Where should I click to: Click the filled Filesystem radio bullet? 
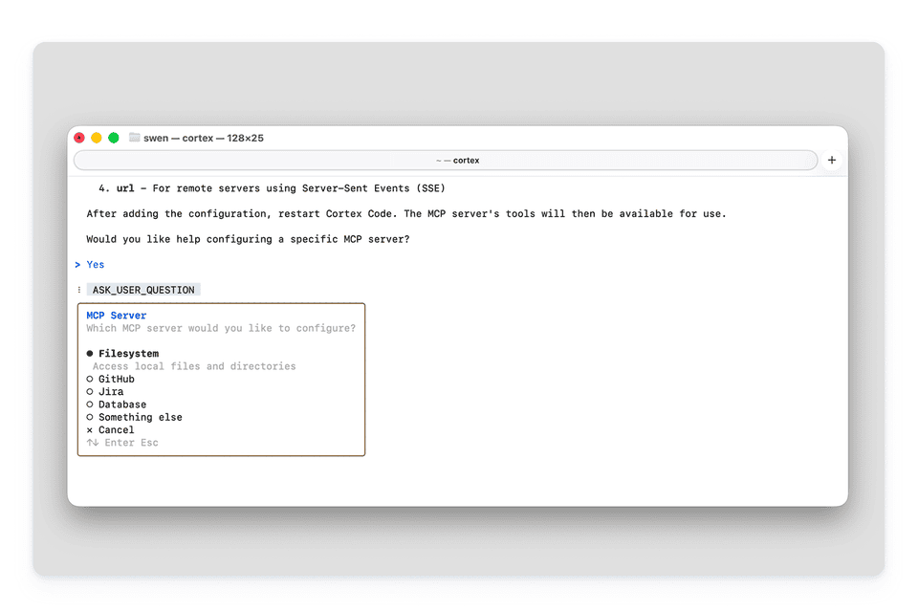pyautogui.click(x=89, y=353)
